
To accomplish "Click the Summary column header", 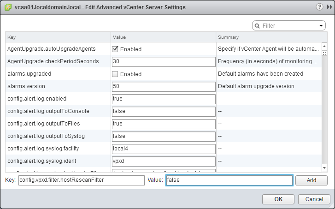I will [271, 37].
